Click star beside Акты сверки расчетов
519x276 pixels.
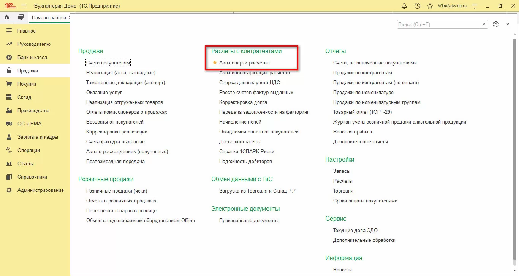[x=215, y=63]
